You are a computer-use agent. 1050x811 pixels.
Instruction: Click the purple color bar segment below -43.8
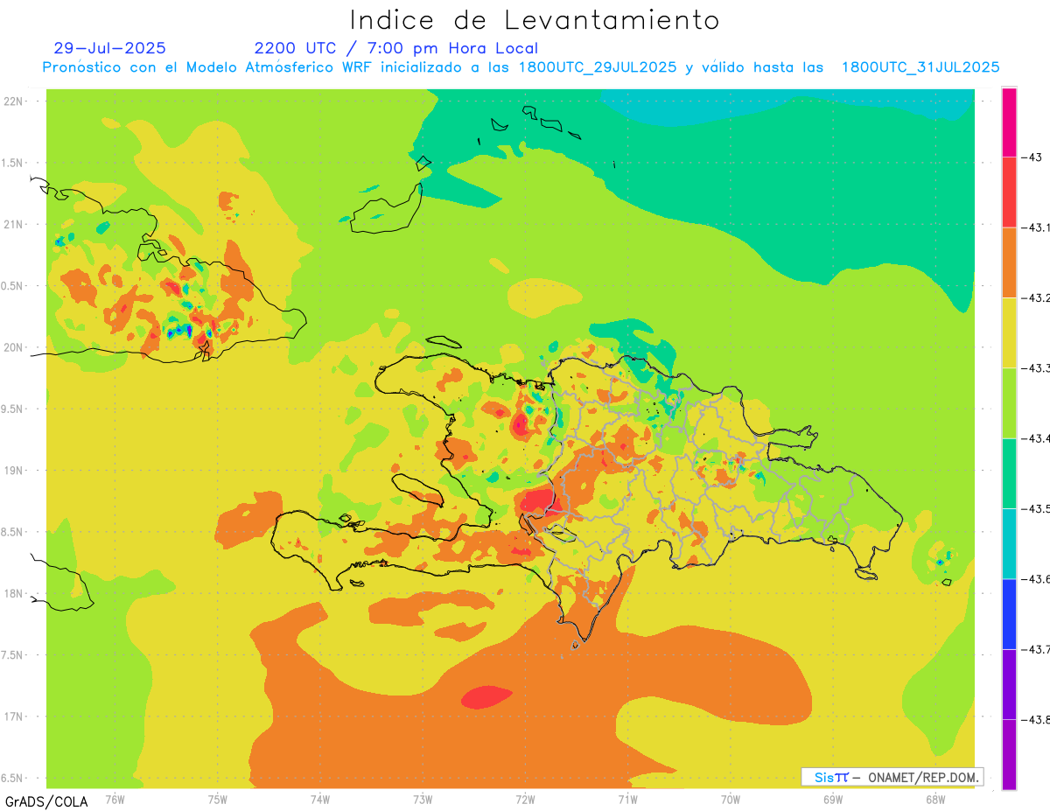click(1009, 754)
